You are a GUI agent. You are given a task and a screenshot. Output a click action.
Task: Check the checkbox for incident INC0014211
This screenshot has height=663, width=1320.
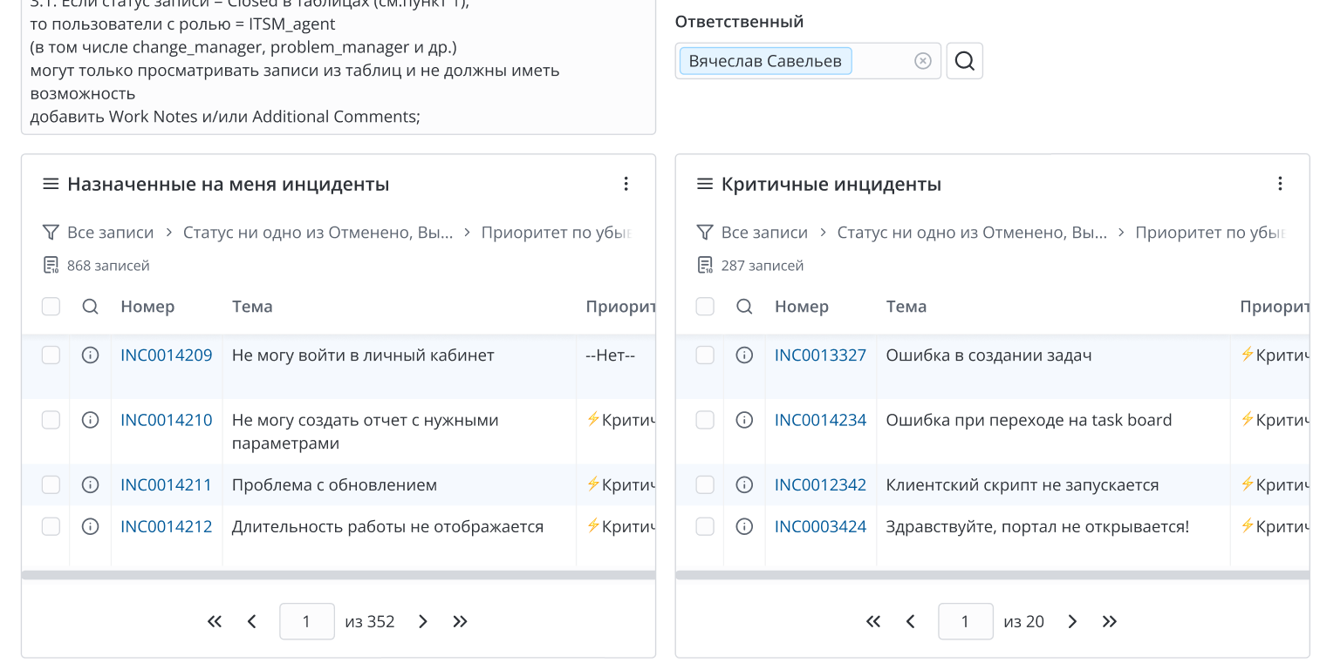[51, 484]
